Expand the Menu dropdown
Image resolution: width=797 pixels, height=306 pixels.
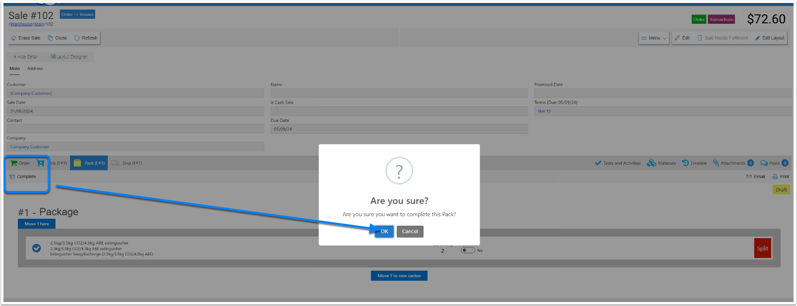[653, 38]
